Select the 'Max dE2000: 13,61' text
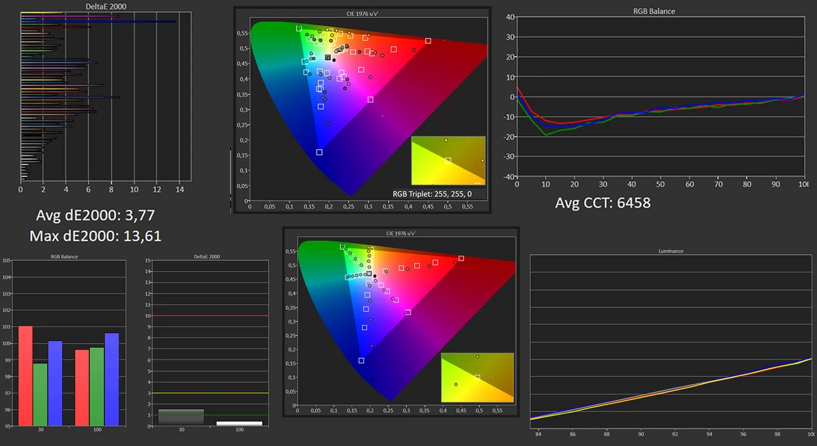817x446 pixels. click(95, 236)
